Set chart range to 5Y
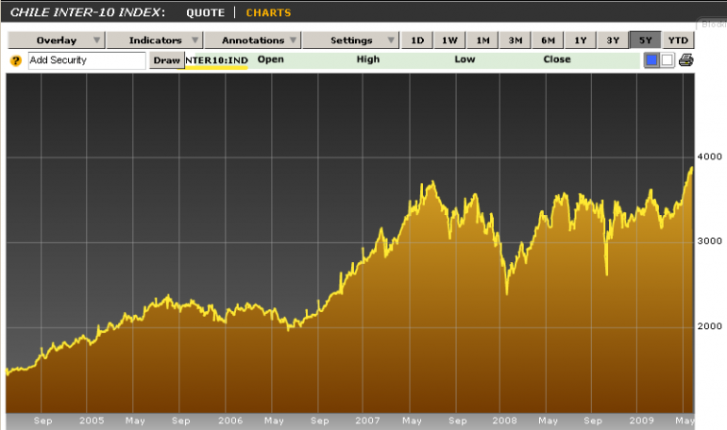Viewport: 727px width, 430px height. pos(646,41)
